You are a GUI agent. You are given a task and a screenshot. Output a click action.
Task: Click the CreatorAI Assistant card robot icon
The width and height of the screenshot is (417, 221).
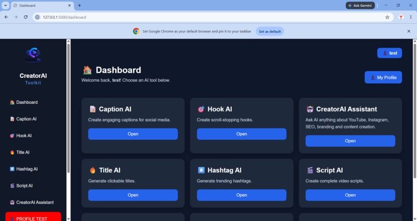(x=310, y=109)
